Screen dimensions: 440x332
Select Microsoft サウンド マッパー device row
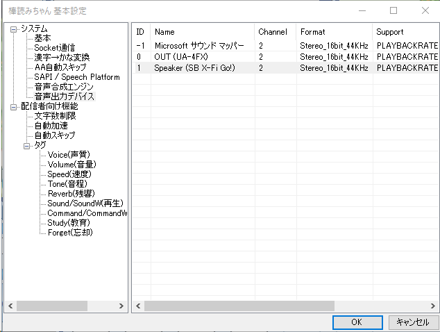click(199, 46)
